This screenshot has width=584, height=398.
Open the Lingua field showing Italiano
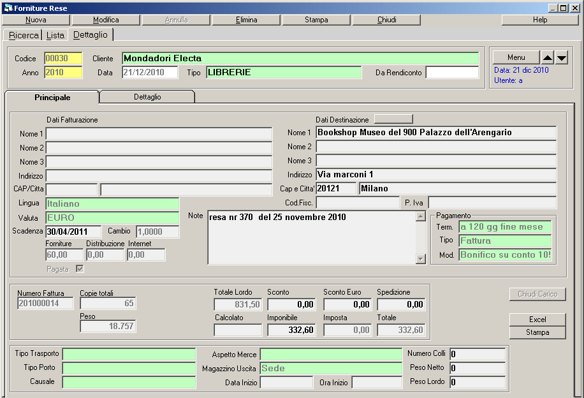tap(112, 203)
